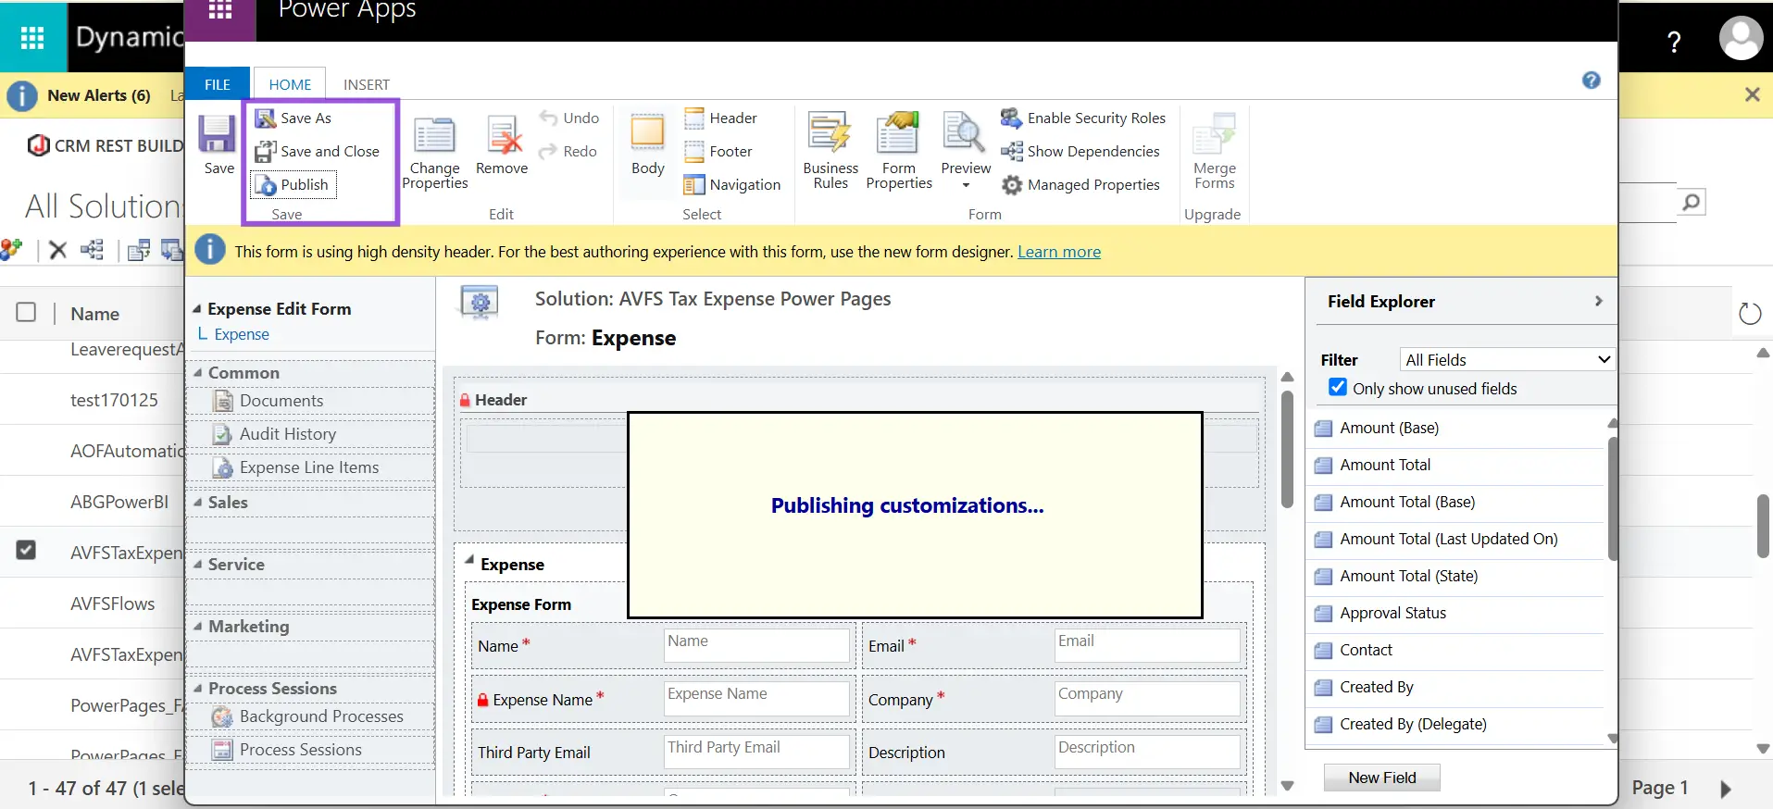Click the New Field button
This screenshot has width=1773, height=809.
coord(1381,778)
